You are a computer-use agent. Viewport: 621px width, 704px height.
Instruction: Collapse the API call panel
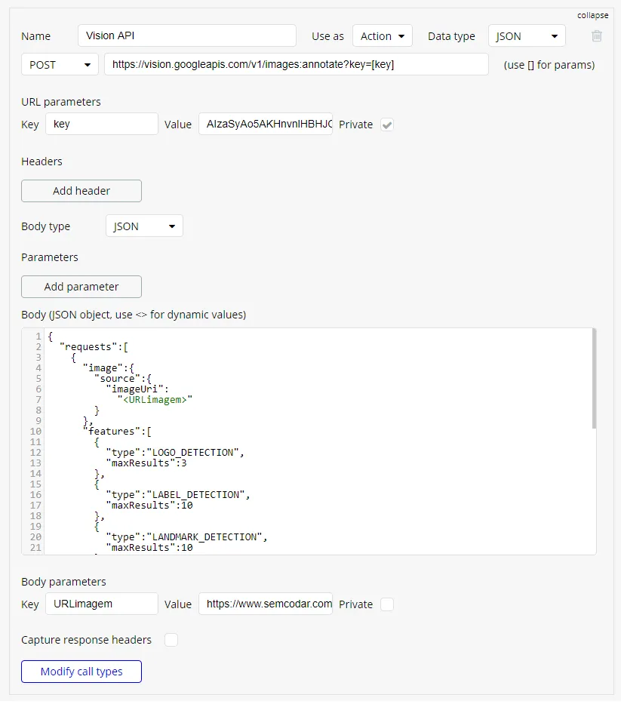pos(592,15)
